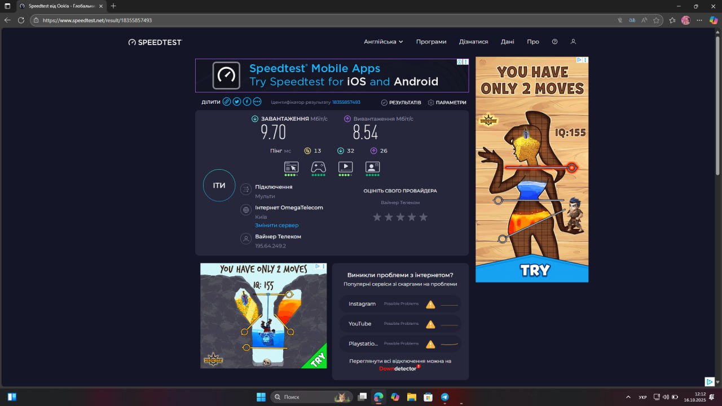Click the taskbar search box
722x406 pixels.
click(x=311, y=397)
